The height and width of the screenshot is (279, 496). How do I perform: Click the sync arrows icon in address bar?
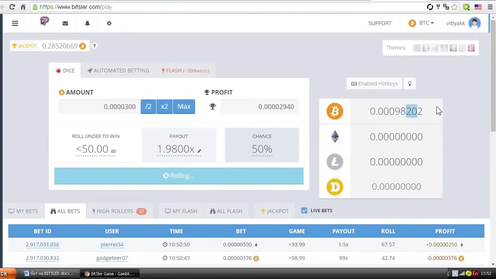tap(430, 7)
